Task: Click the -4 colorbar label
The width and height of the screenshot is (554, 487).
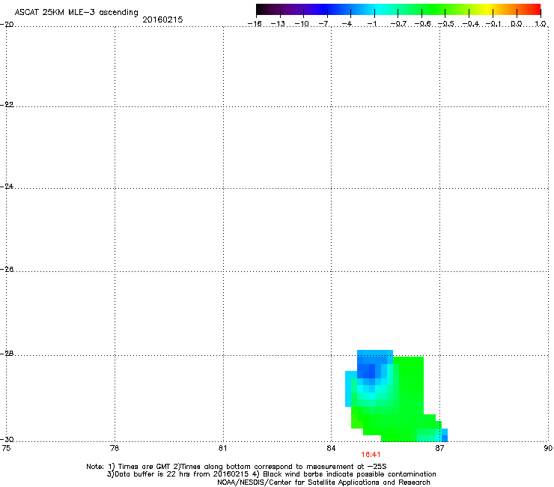Action: click(x=347, y=24)
